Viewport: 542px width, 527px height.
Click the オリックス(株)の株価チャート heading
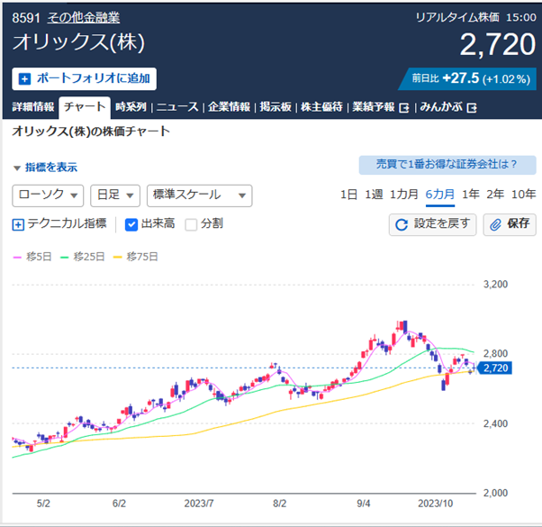click(91, 132)
